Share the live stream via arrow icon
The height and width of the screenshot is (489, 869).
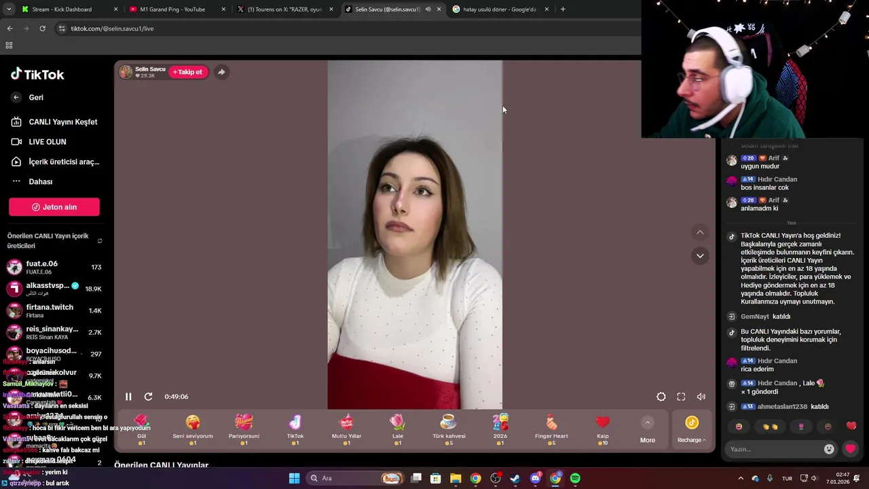tap(221, 72)
